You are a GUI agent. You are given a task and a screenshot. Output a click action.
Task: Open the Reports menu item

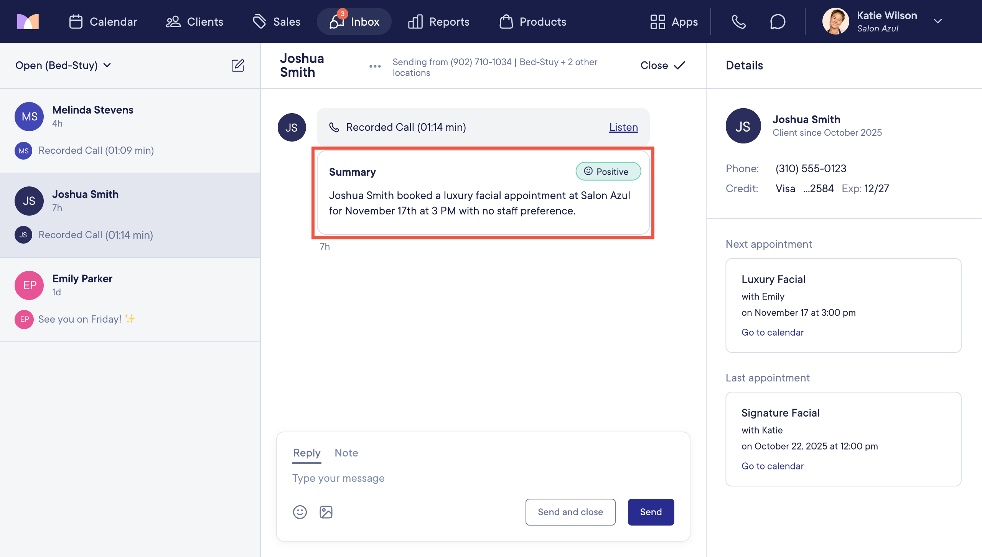pyautogui.click(x=439, y=22)
